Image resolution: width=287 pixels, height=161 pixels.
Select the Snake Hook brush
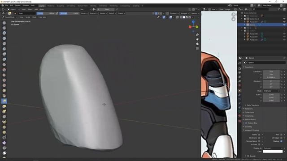(x=4, y=111)
